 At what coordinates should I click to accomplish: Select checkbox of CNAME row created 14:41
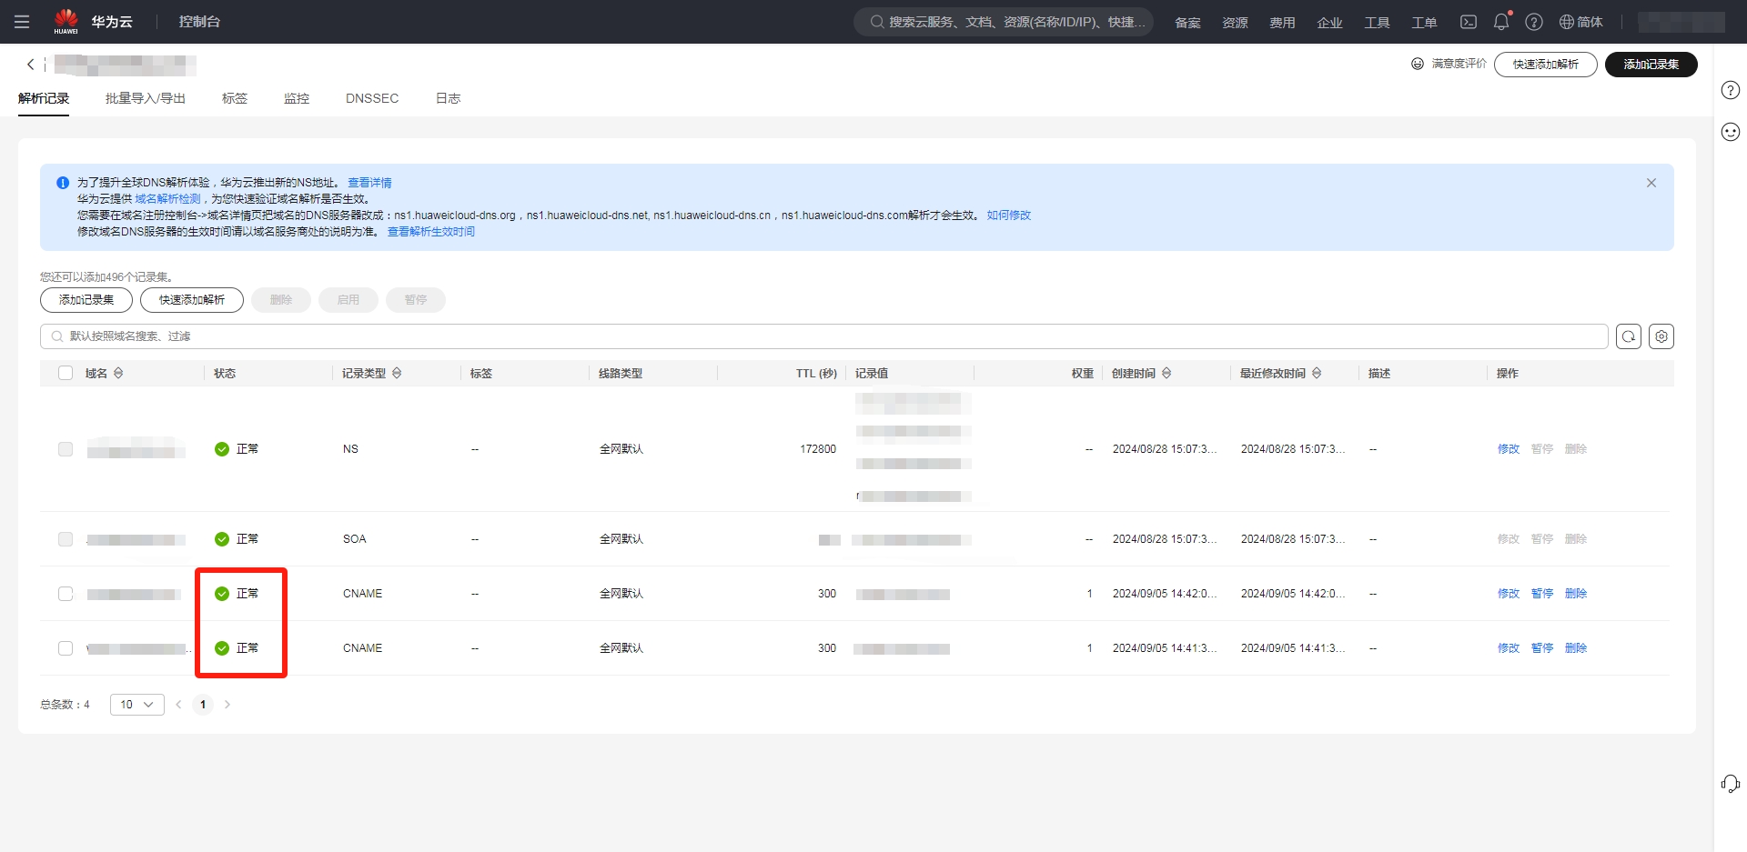66,648
